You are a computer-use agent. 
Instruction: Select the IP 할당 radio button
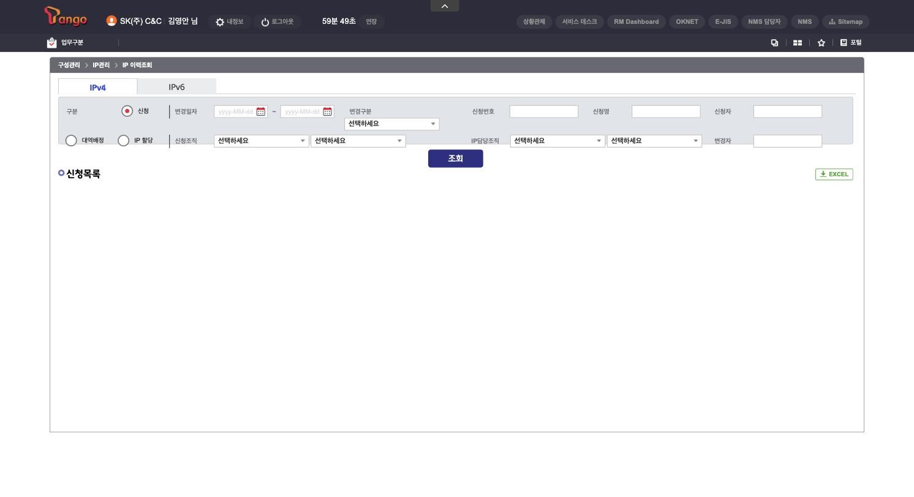point(124,141)
